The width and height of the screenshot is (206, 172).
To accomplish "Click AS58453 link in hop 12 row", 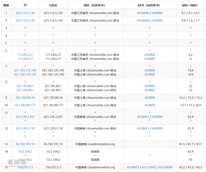I will click(x=143, y=128).
